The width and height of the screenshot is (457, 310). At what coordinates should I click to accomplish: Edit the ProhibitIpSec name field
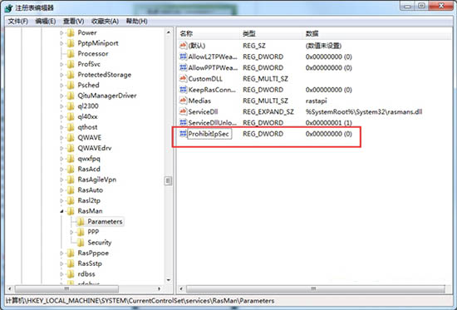coord(209,134)
